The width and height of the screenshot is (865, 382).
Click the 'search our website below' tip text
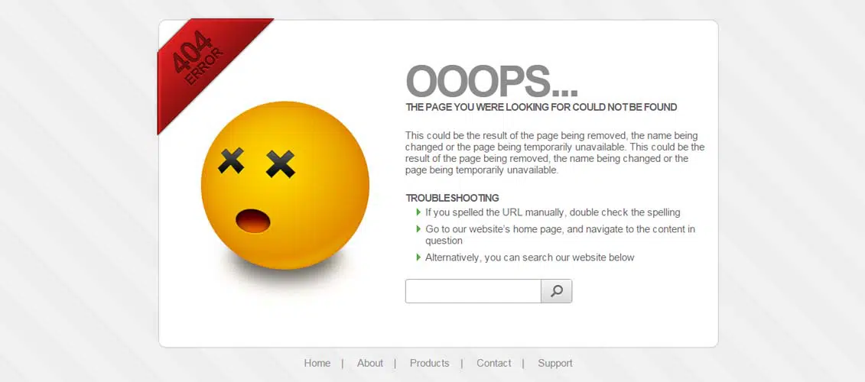coord(529,257)
